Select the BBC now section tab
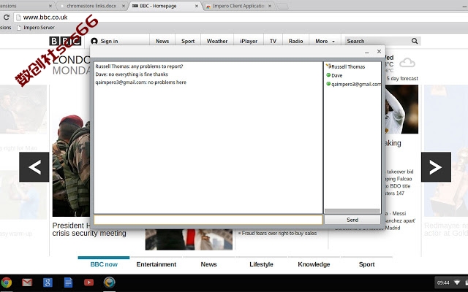Viewport: 468px width, 292px height. 104,264
